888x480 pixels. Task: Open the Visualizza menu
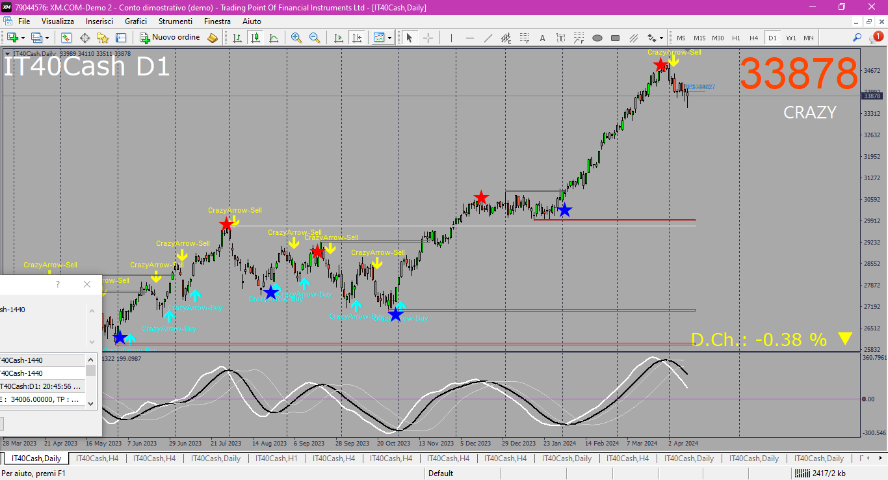pos(58,21)
